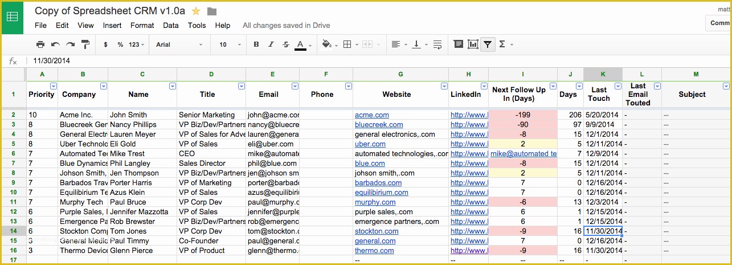Open the Format menu
The width and height of the screenshot is (732, 265).
click(x=142, y=25)
